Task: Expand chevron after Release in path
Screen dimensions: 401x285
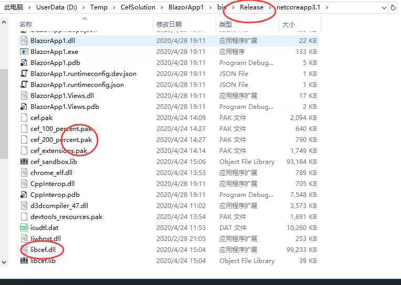Action: (x=270, y=7)
